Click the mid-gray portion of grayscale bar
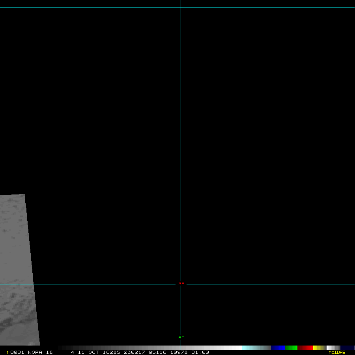This screenshot has width=355, height=355. (150, 348)
